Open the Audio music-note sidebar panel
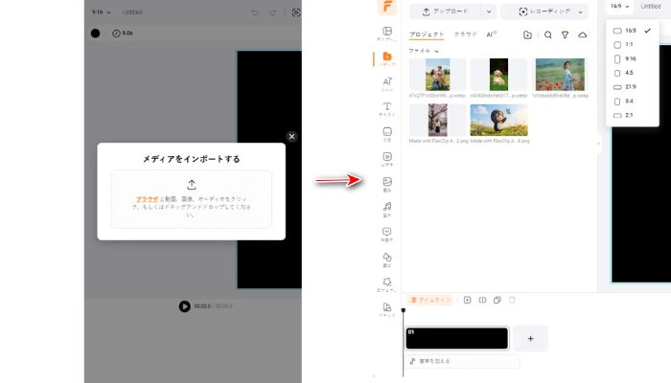 [x=387, y=209]
